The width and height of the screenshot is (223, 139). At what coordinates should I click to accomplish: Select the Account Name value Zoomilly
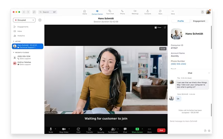click(175, 56)
